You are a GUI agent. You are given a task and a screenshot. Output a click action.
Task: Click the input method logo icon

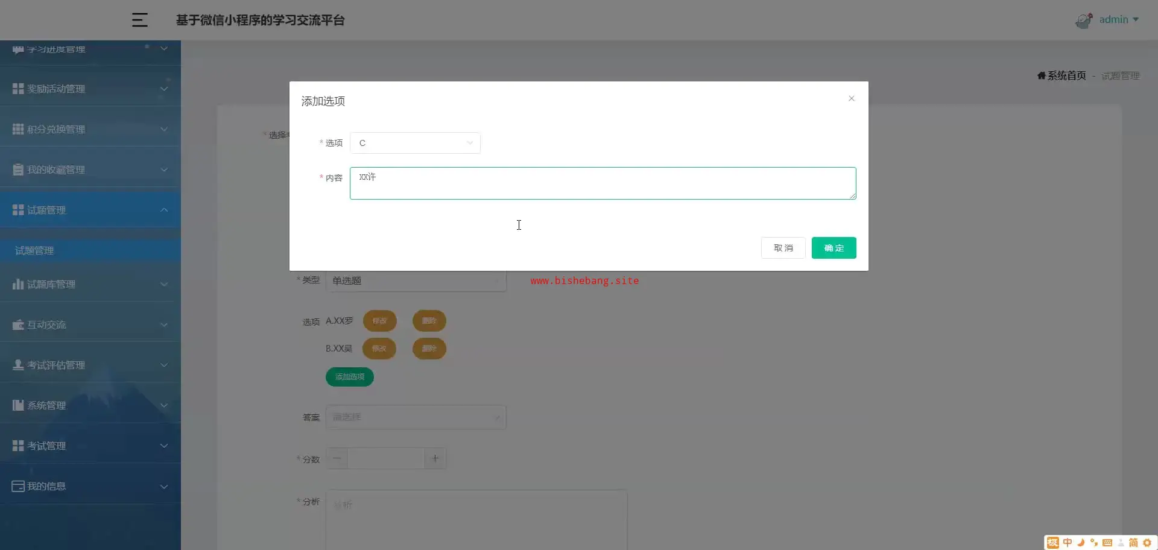pos(1053,543)
